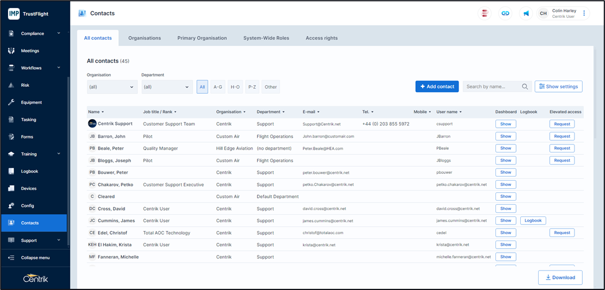Image resolution: width=605 pixels, height=290 pixels.
Task: Open the Risk module icon in sidebar
Action: [11, 85]
